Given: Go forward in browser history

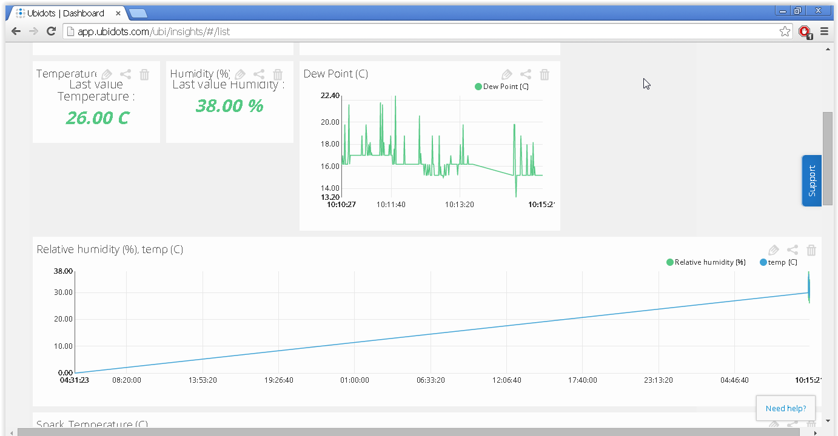Looking at the screenshot, I should 34,31.
